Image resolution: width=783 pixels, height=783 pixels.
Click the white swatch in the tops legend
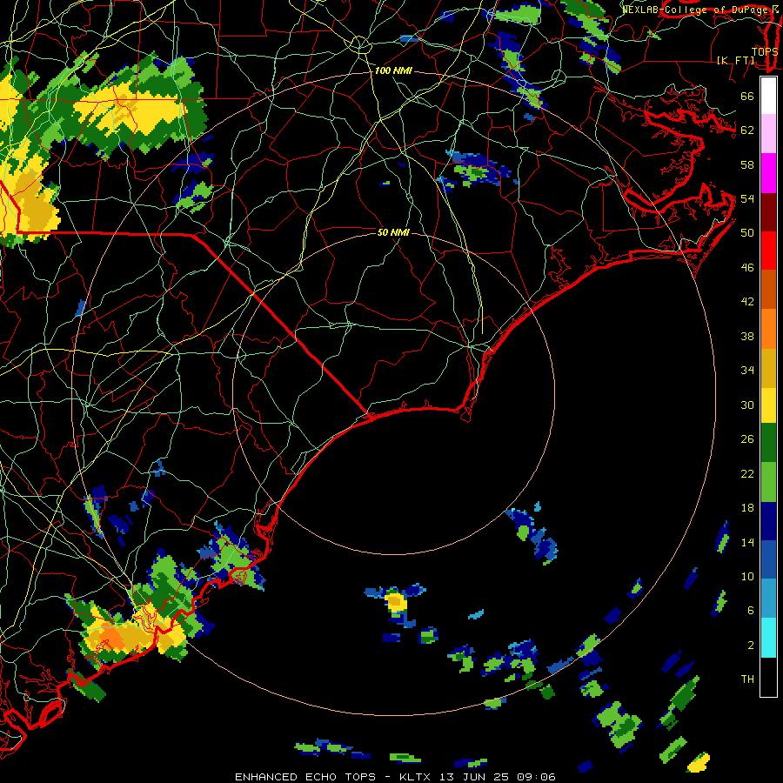click(x=768, y=96)
